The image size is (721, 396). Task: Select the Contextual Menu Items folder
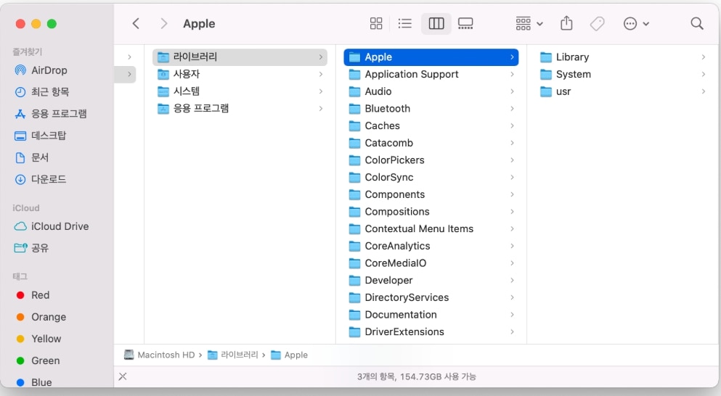point(431,228)
